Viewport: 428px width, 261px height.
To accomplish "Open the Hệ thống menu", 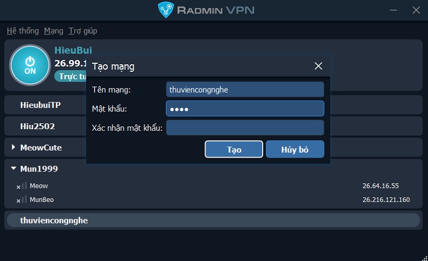I will pyautogui.click(x=22, y=31).
